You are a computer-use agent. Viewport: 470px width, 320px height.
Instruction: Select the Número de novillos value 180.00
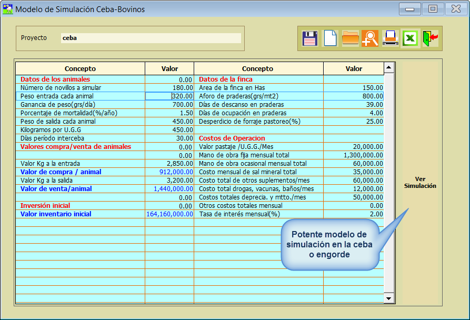[169, 88]
